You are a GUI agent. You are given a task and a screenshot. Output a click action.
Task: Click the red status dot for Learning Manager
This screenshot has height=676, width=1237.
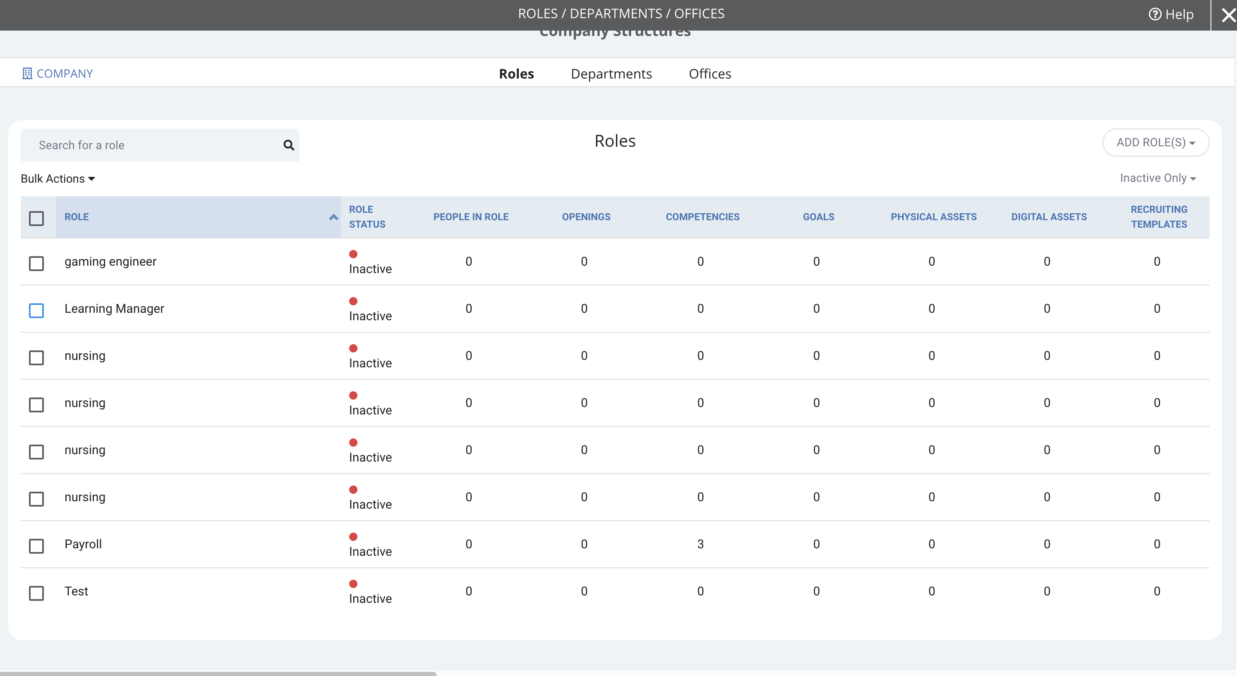[x=353, y=301]
